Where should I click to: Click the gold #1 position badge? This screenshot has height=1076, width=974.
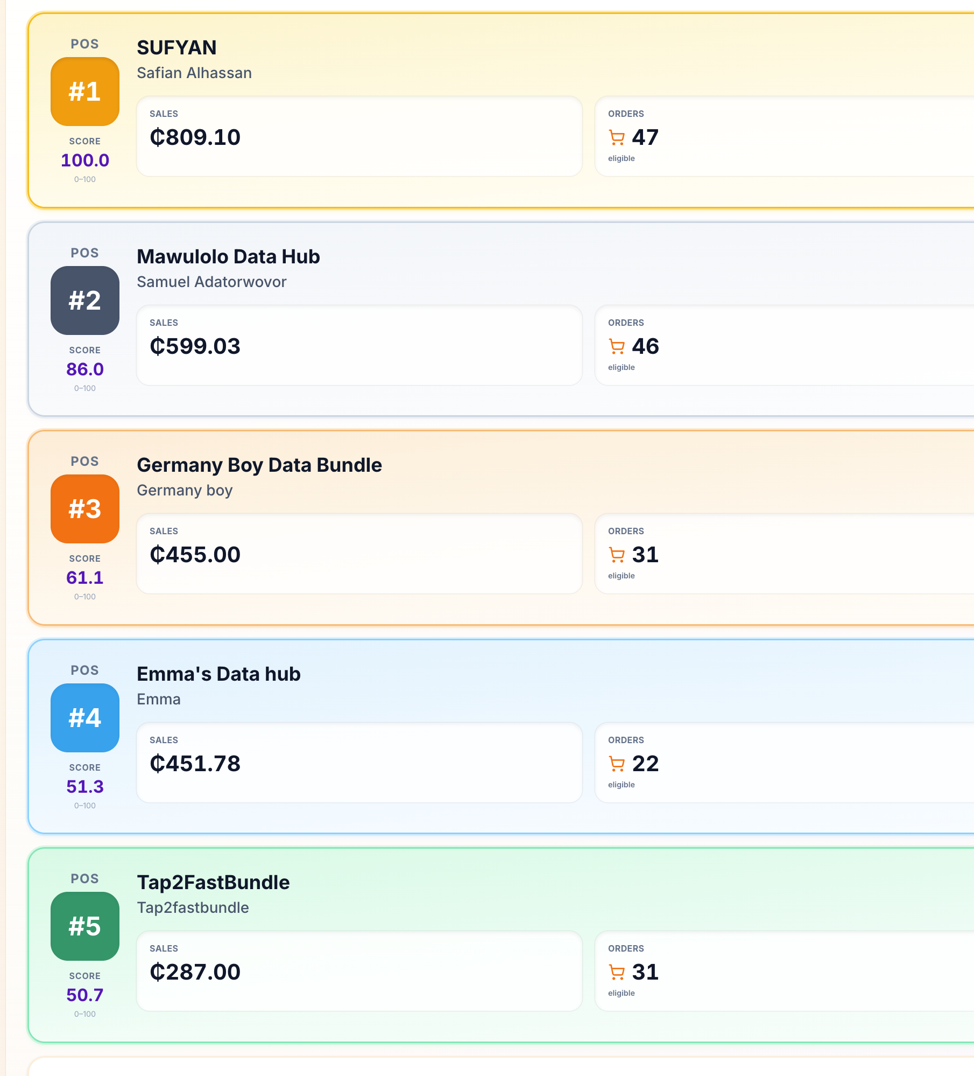[85, 92]
